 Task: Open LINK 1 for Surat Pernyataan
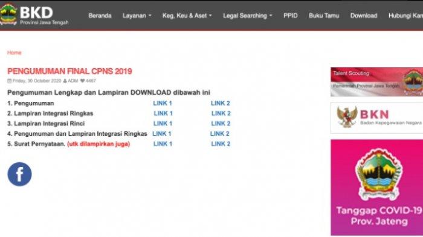point(163,144)
